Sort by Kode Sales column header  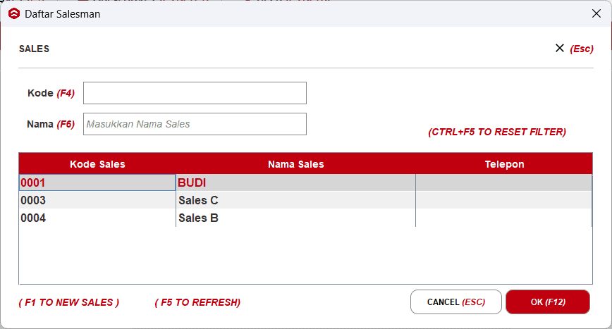coord(97,164)
